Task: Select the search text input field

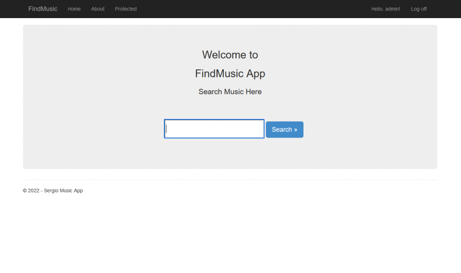Action: tap(214, 129)
